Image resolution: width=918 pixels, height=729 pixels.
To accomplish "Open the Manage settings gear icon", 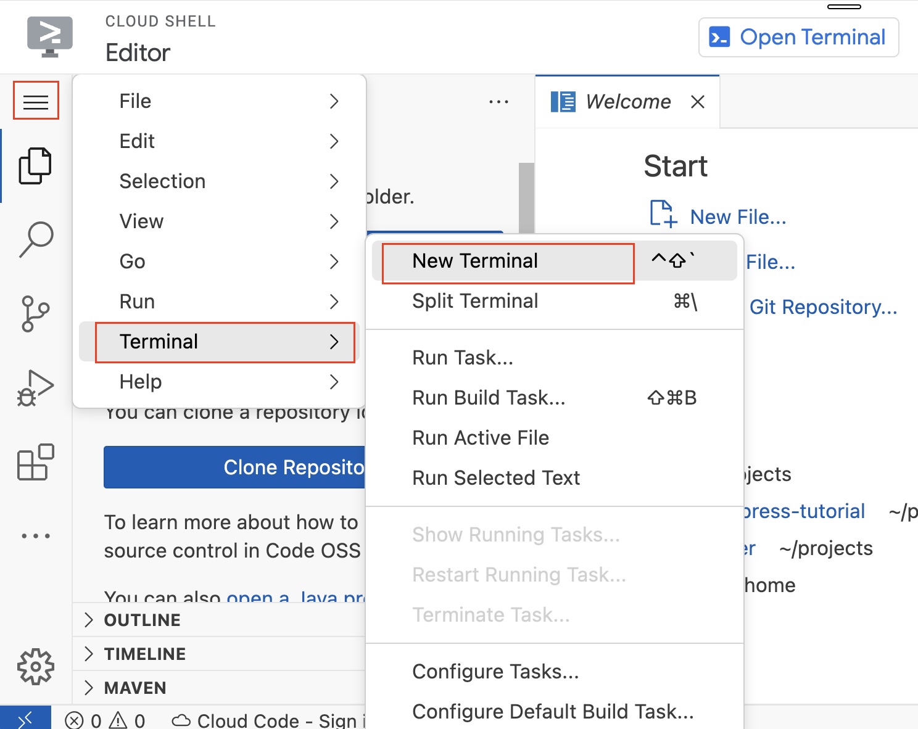I will pyautogui.click(x=35, y=666).
